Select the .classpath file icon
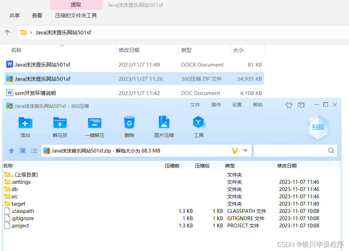This screenshot has width=349, height=251. [7, 211]
